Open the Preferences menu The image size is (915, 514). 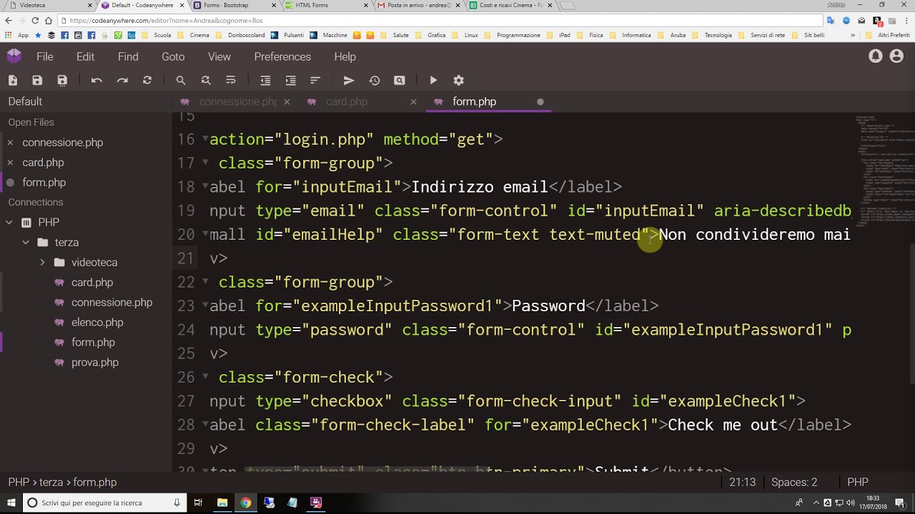click(282, 56)
